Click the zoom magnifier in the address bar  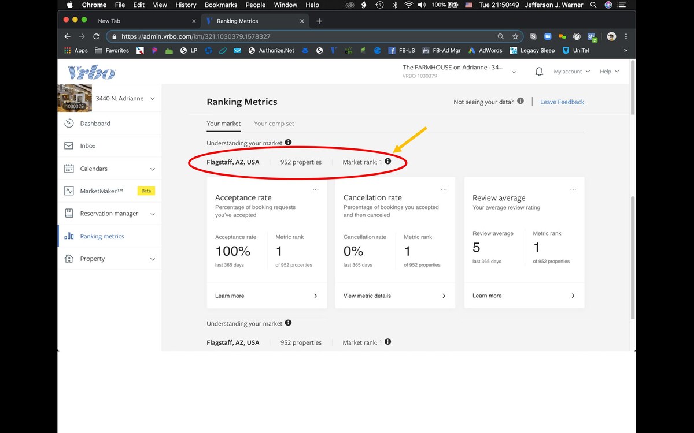[501, 36]
